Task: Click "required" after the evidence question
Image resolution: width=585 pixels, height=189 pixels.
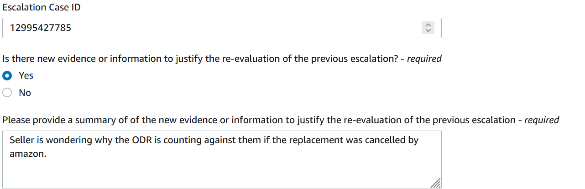Action: (x=424, y=59)
